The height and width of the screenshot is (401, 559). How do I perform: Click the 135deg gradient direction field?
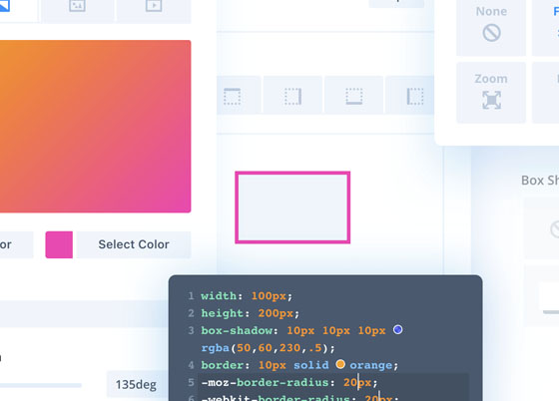tap(137, 385)
